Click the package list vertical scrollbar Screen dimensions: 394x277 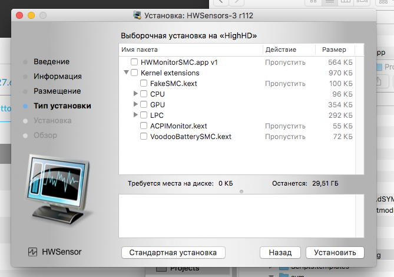coord(360,116)
